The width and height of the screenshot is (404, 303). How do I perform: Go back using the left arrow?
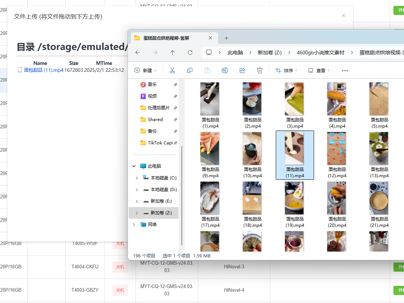pyautogui.click(x=138, y=53)
